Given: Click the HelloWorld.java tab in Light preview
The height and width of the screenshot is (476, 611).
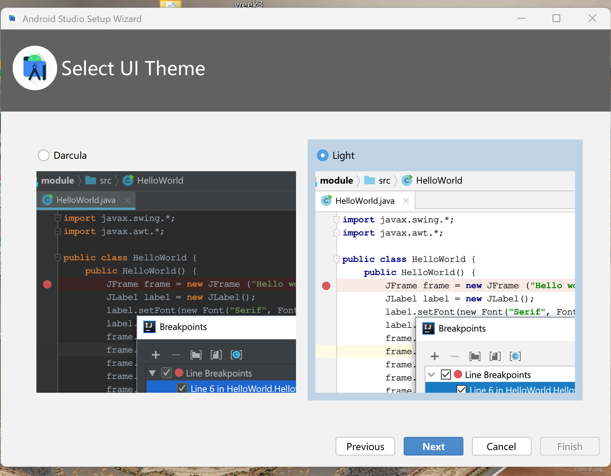Looking at the screenshot, I should click(365, 201).
